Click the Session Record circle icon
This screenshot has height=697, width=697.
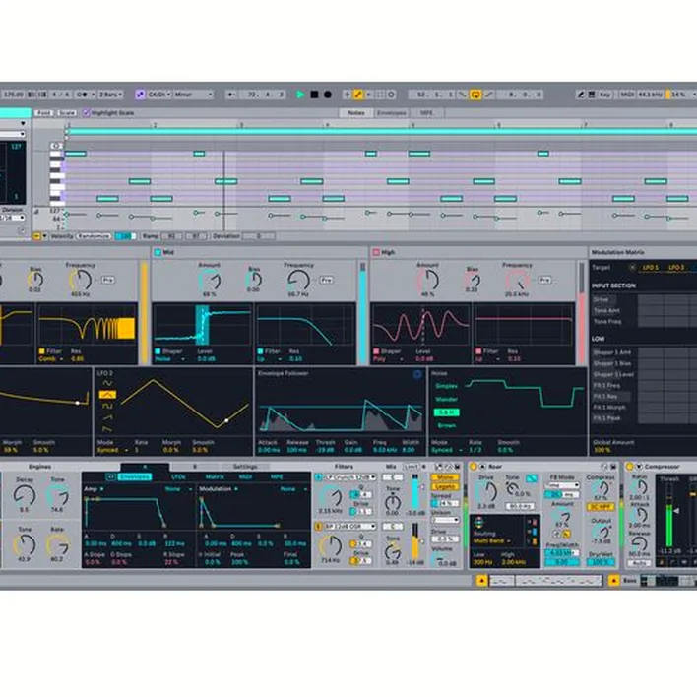coord(391,95)
